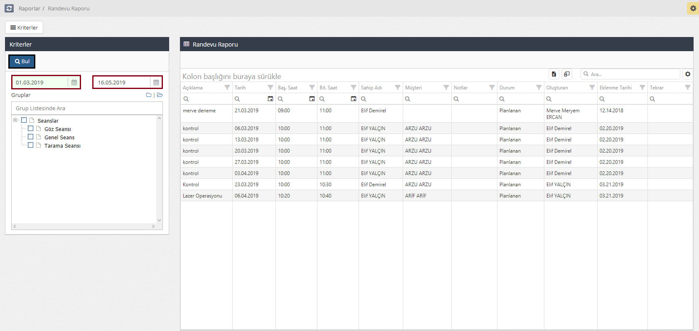This screenshot has height=331, width=699.
Task: Tick the Genel Seans checkbox
Action: [x=30, y=137]
